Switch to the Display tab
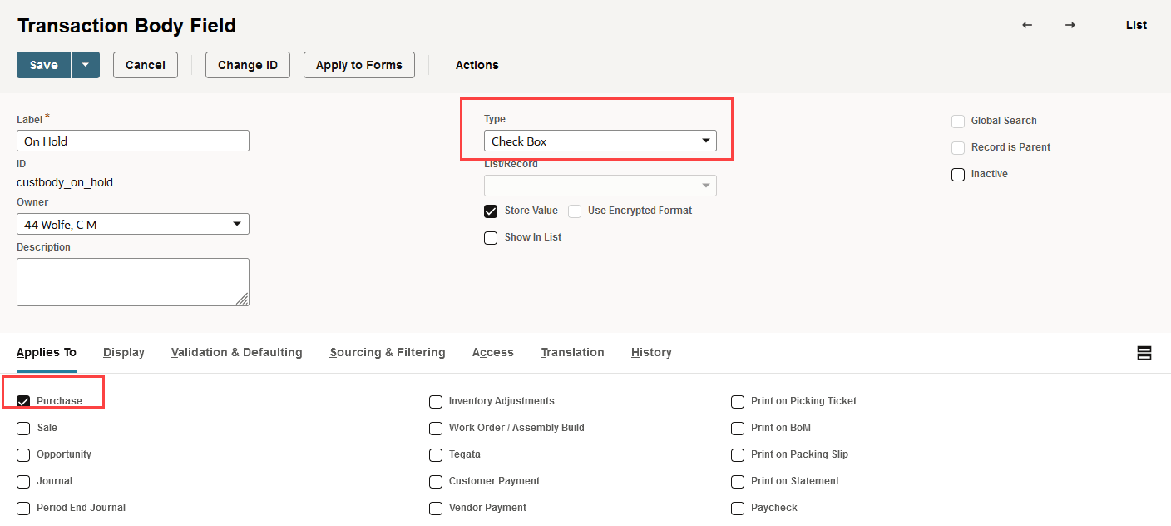Image resolution: width=1171 pixels, height=526 pixels. (124, 353)
